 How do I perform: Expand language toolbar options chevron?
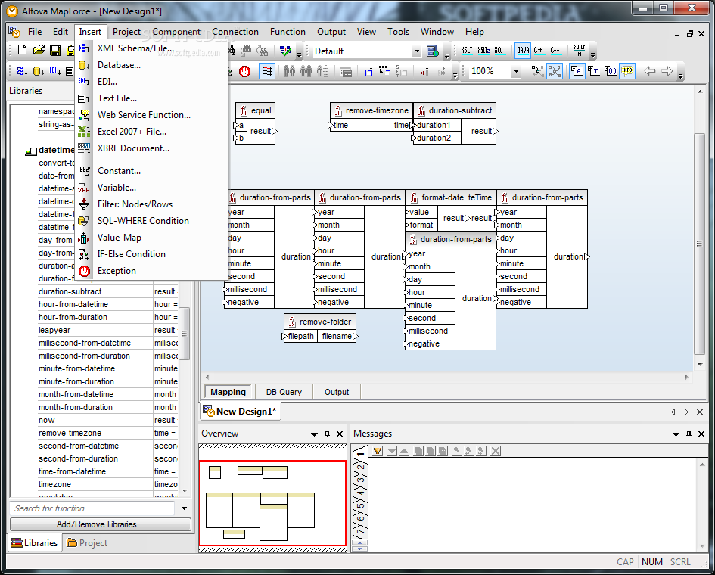pos(592,54)
